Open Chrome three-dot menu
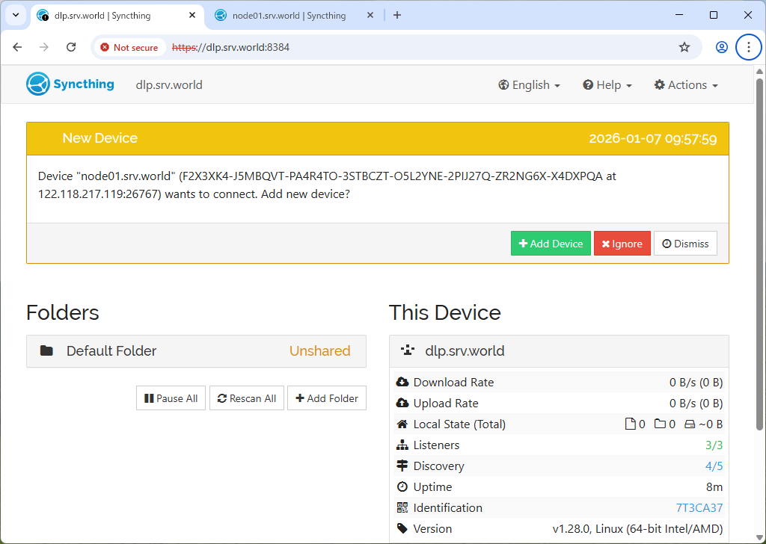Image resolution: width=766 pixels, height=544 pixels. point(748,47)
